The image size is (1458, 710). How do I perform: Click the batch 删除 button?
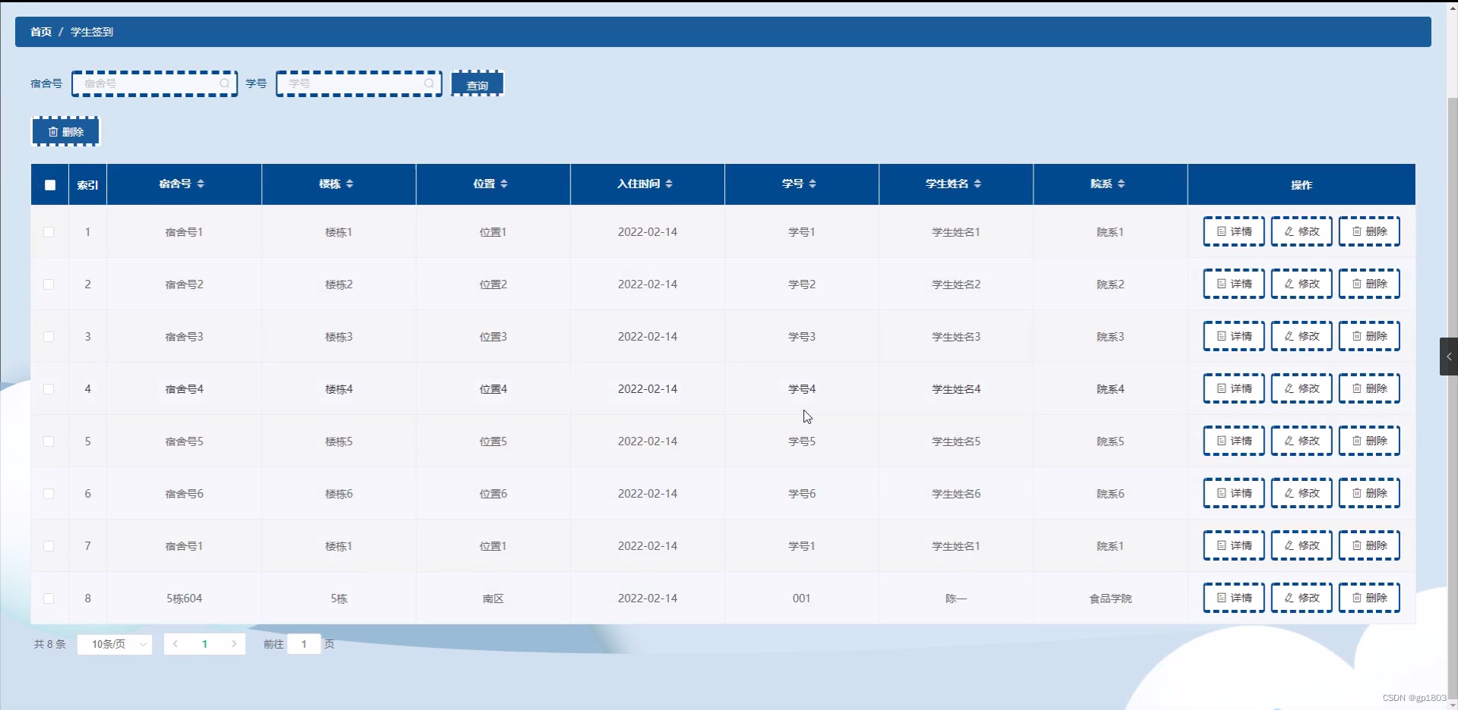coord(65,131)
